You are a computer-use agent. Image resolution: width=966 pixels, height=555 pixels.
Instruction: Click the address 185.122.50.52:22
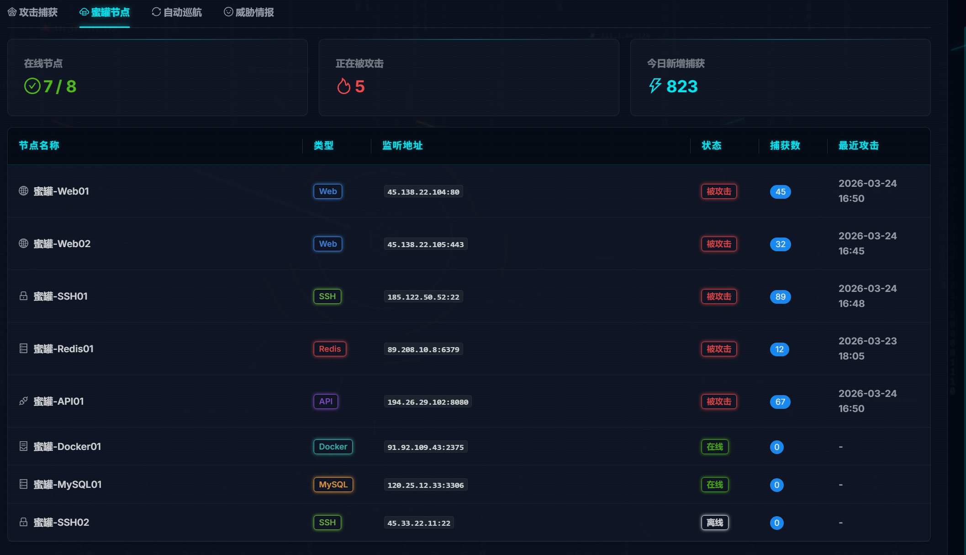tap(423, 297)
